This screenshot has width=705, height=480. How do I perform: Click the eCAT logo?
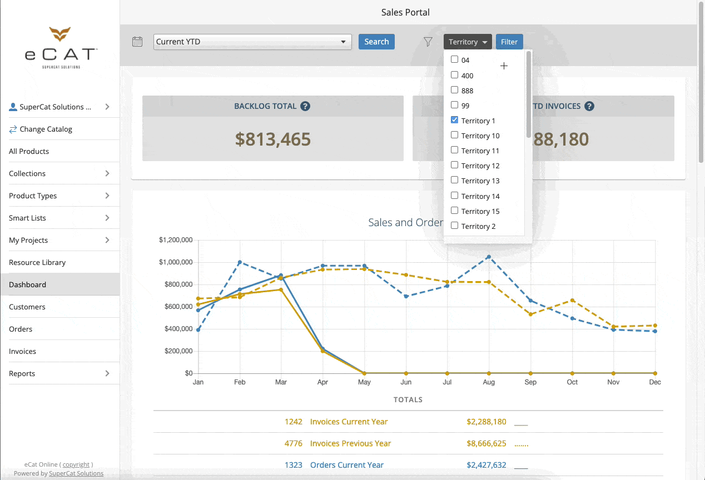click(x=61, y=48)
